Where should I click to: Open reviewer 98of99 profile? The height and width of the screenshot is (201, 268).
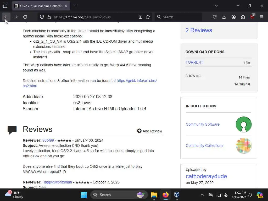(48, 140)
